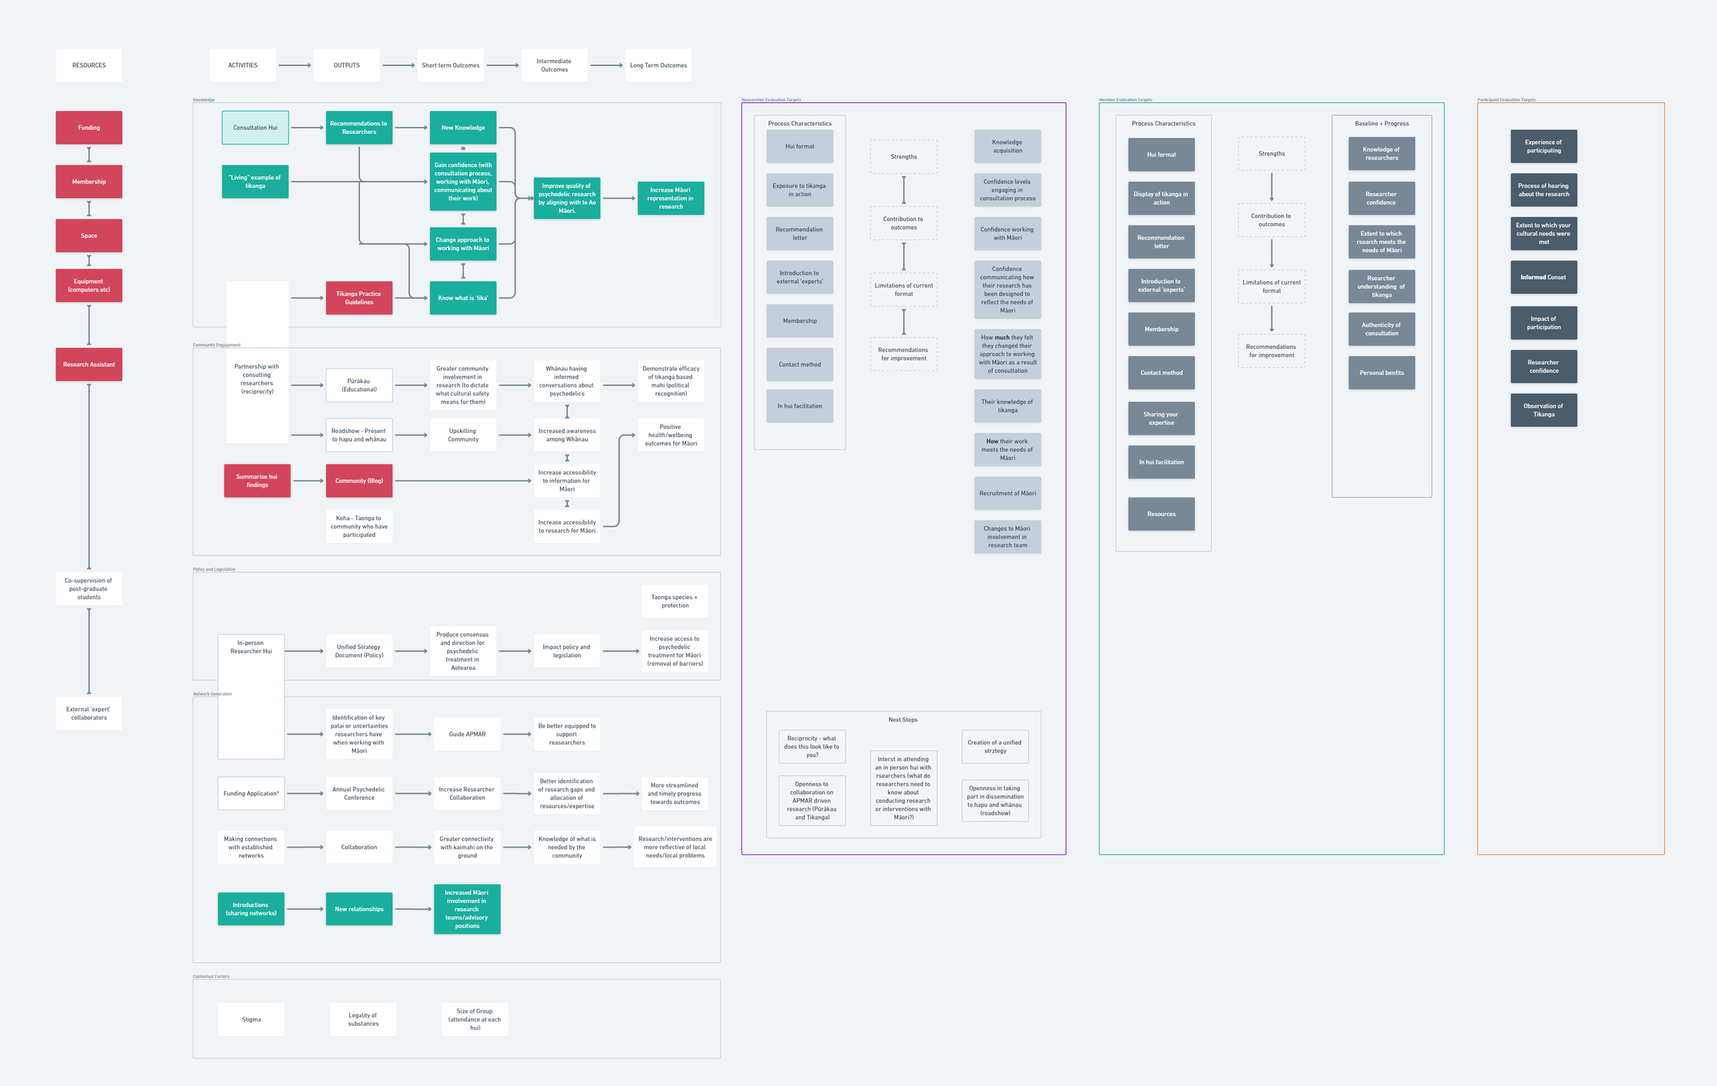
Task: Click the Size of Group box
Action: click(x=475, y=1019)
